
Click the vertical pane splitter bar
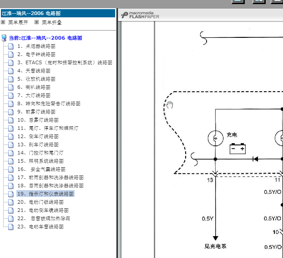pos(117,133)
